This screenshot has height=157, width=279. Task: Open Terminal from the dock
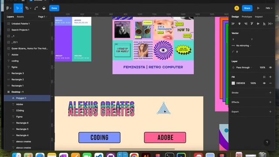[x=170, y=155]
